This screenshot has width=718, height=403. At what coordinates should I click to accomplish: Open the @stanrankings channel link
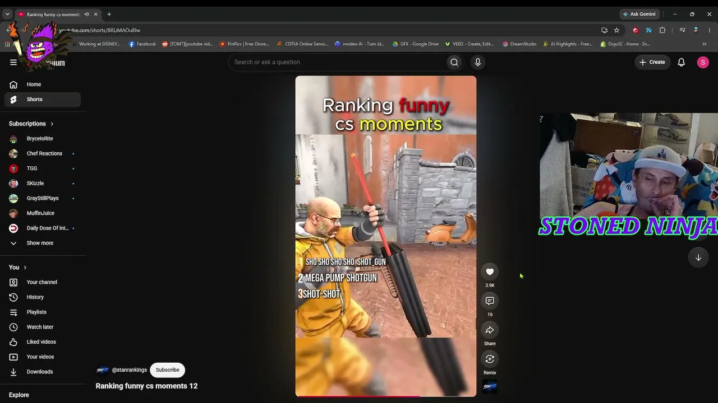[x=129, y=370]
